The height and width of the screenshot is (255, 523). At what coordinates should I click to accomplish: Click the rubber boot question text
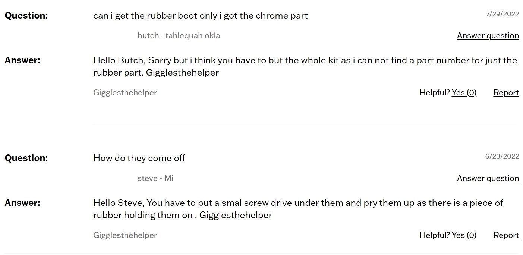coord(200,16)
